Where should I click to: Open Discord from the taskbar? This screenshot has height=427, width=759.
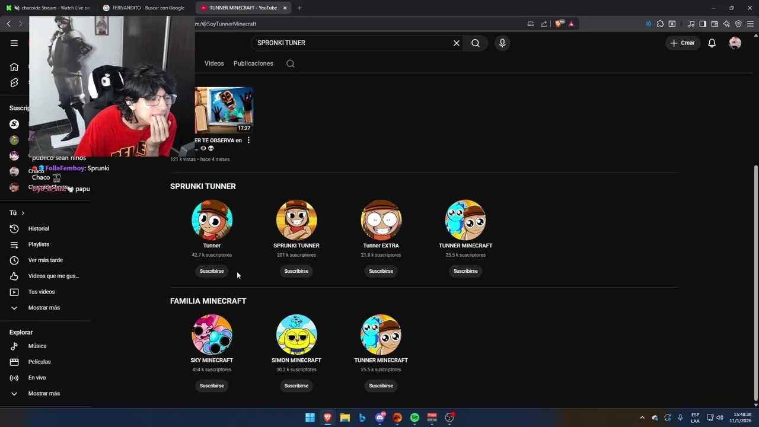tap(380, 418)
